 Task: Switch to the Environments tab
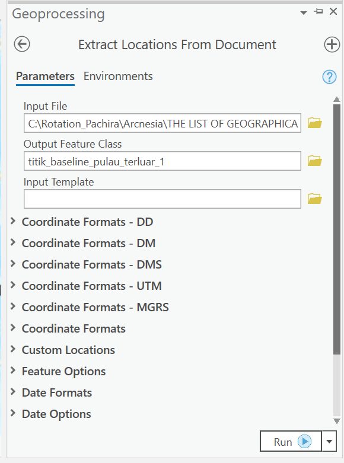(x=118, y=76)
